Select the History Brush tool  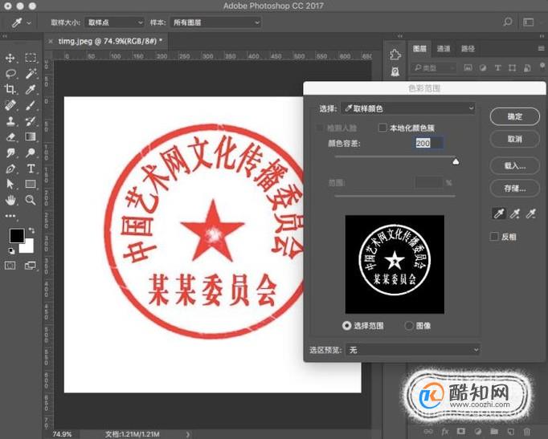(x=31, y=121)
